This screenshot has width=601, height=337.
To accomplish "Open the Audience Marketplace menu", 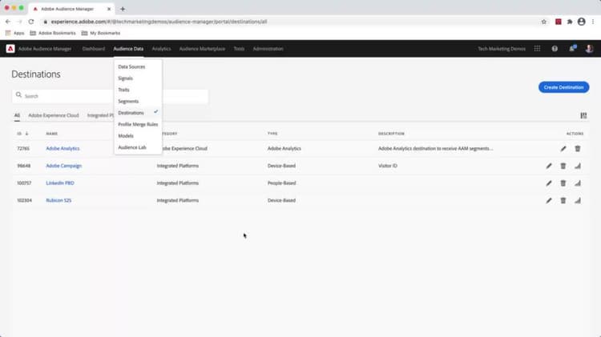I will tap(202, 49).
